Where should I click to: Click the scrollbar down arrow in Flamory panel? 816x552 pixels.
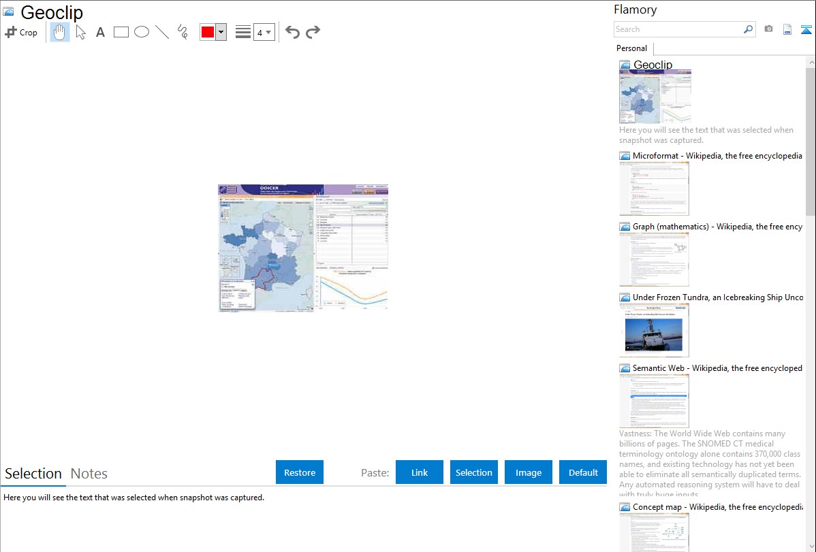(811, 547)
